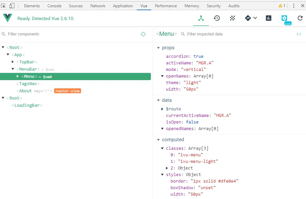Image resolution: width=306 pixels, height=199 pixels.
Task: Click the mode value "vertical"
Action: [194, 69]
